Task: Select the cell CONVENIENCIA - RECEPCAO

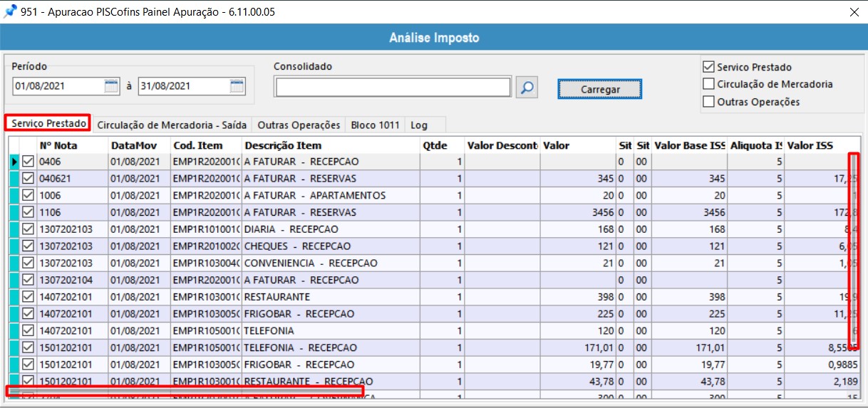Action: coord(331,263)
